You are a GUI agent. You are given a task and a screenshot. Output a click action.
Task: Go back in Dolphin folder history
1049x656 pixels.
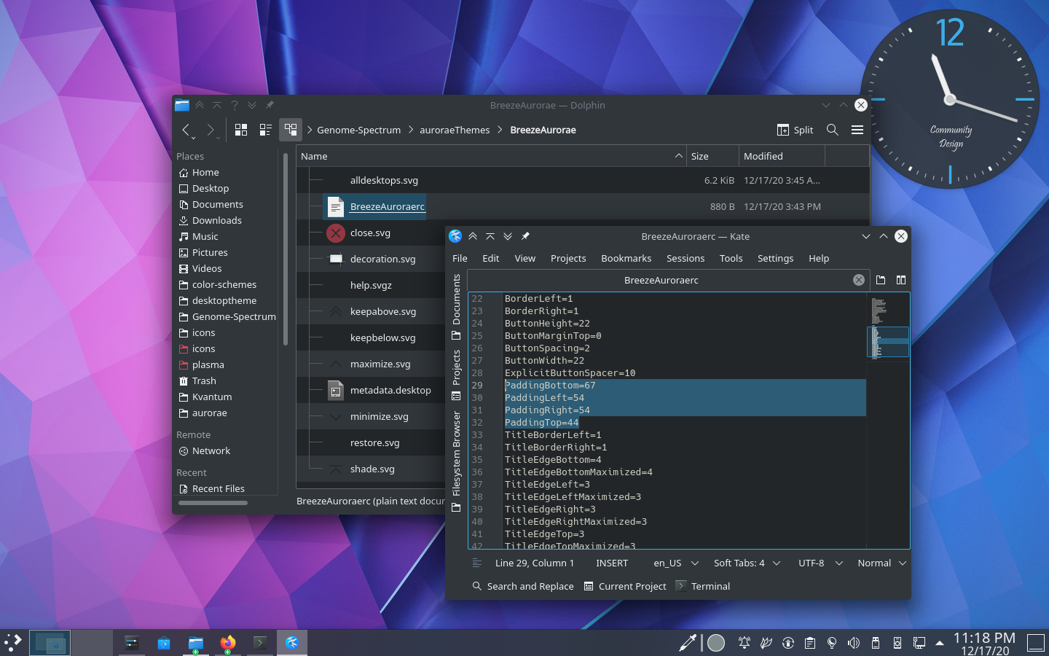pos(186,130)
